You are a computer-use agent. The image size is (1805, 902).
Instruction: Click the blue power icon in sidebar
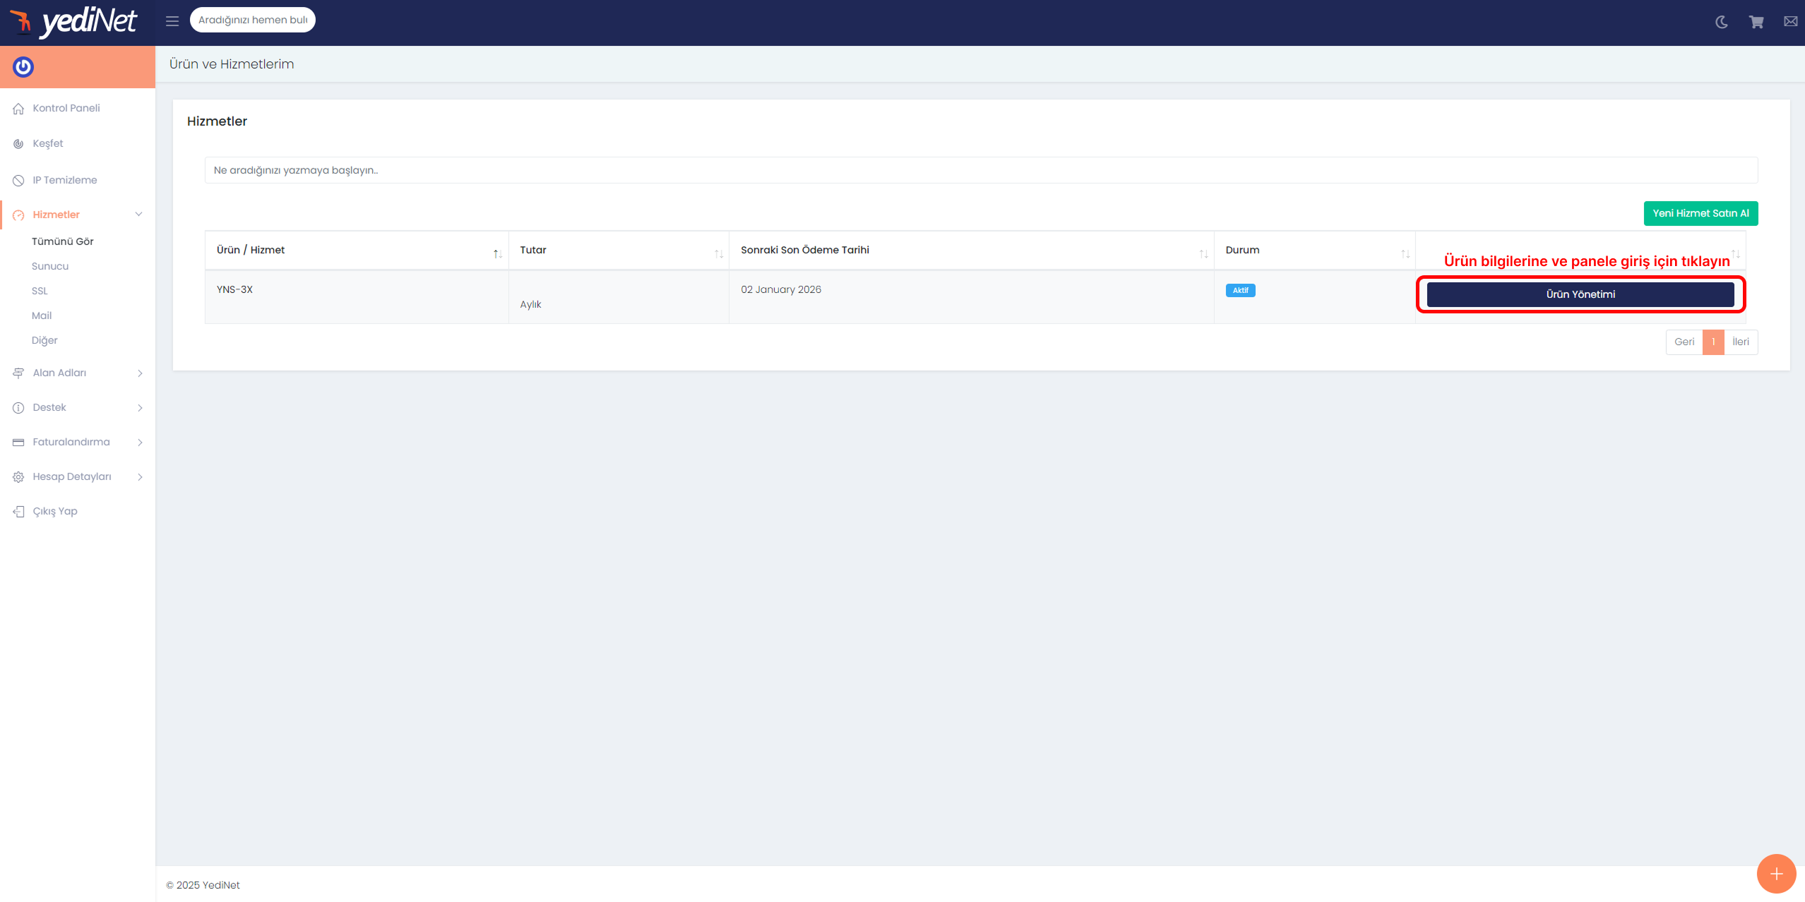tap(23, 67)
